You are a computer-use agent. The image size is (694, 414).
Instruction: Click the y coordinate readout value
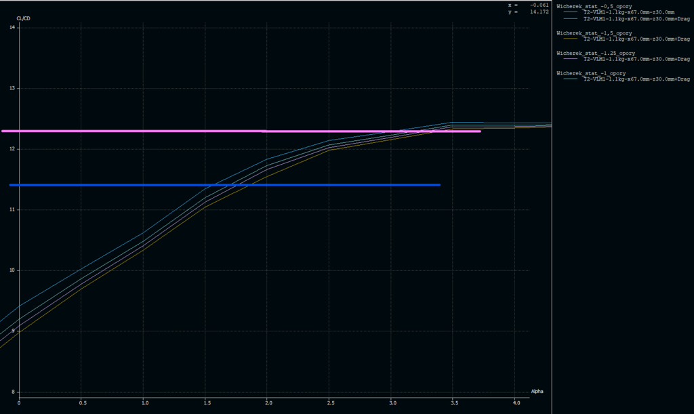[539, 12]
